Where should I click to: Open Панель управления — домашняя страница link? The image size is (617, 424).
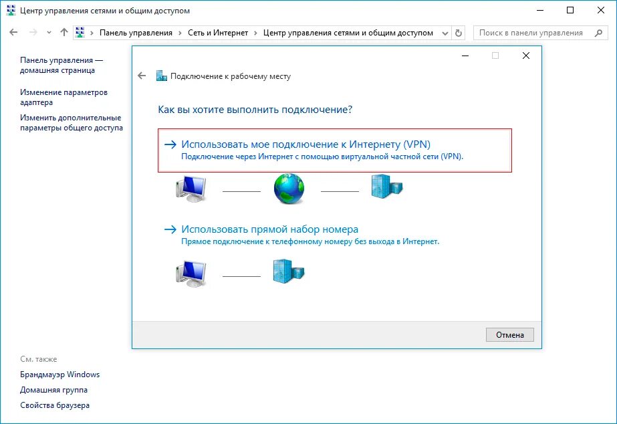pos(61,65)
